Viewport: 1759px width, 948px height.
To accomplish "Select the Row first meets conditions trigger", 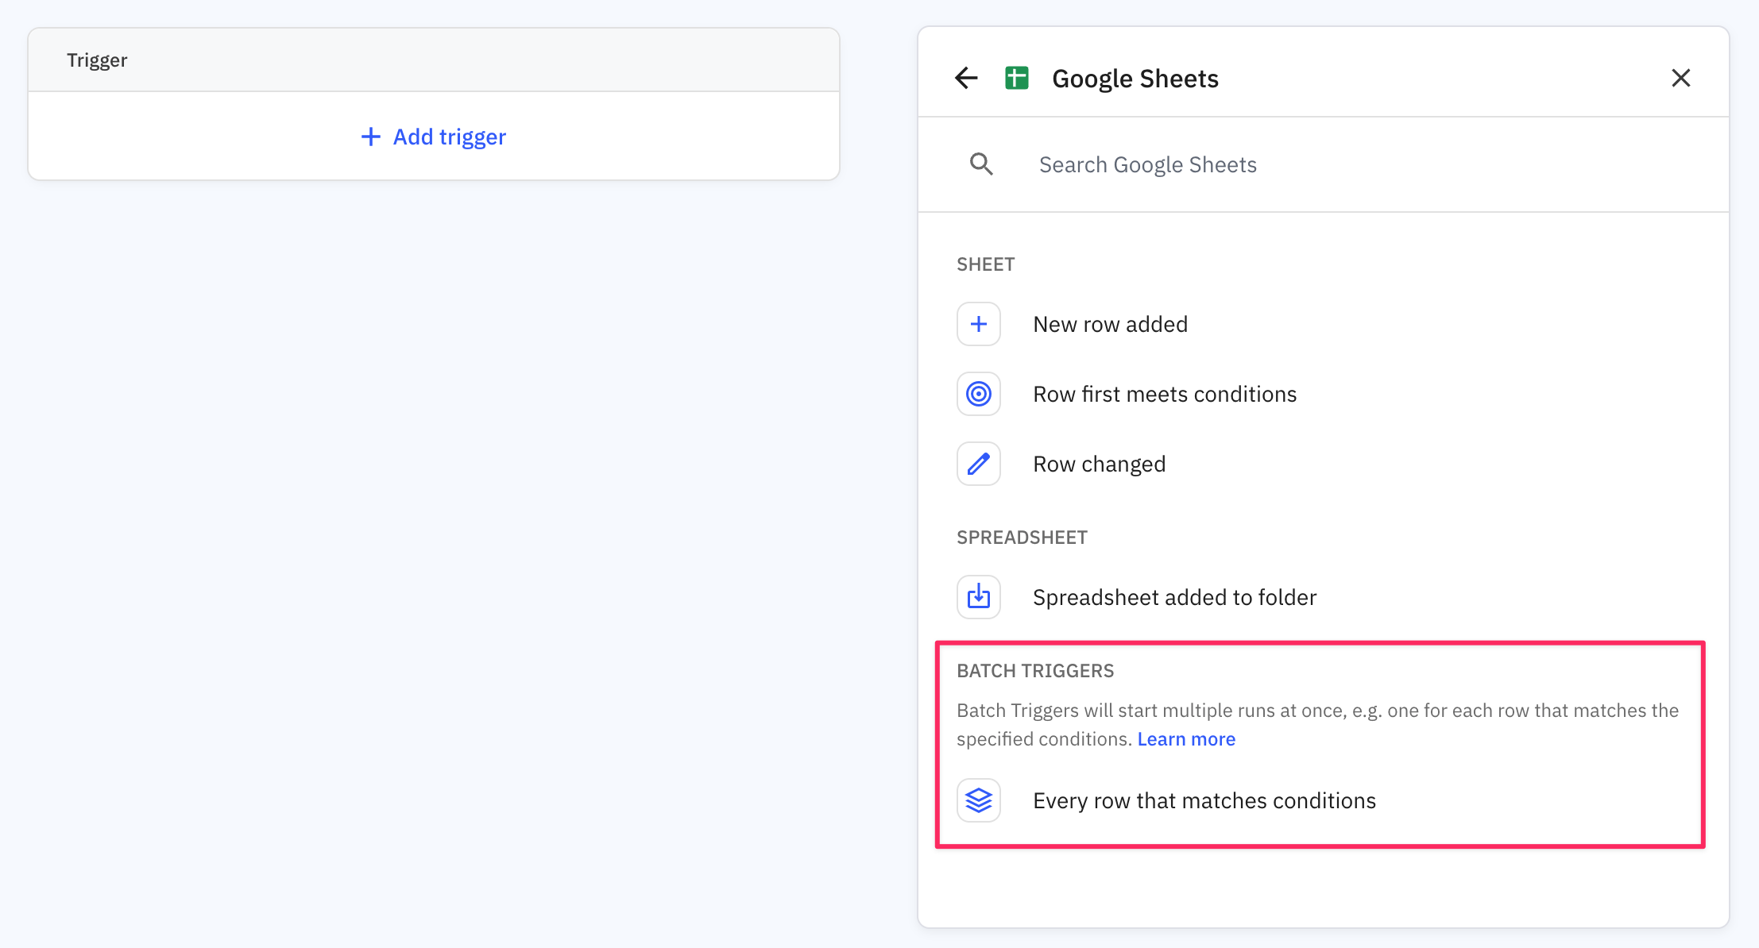I will [1164, 393].
